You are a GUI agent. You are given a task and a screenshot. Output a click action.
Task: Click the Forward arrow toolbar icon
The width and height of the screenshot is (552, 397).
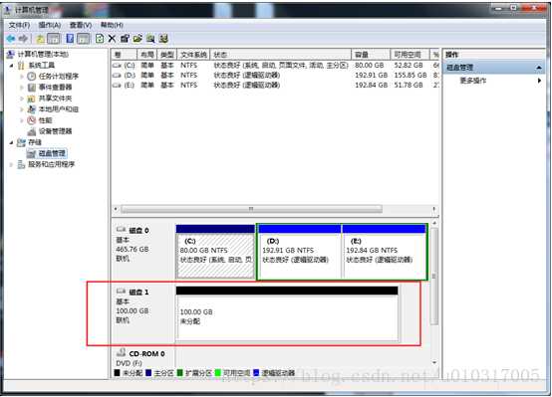(23, 39)
